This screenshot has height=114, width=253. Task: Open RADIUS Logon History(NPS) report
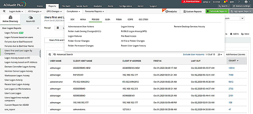[134, 31]
